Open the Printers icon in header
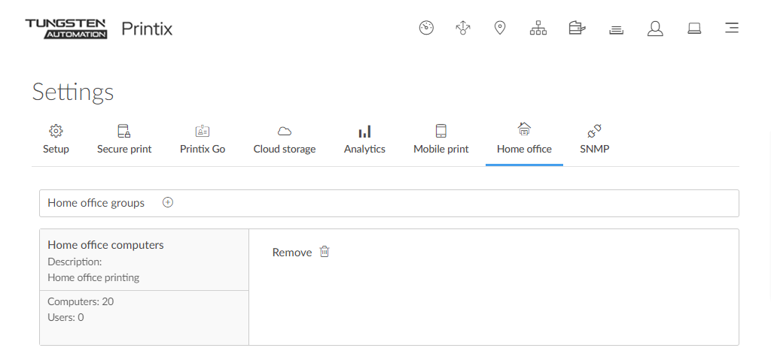The height and width of the screenshot is (357, 771). point(577,29)
